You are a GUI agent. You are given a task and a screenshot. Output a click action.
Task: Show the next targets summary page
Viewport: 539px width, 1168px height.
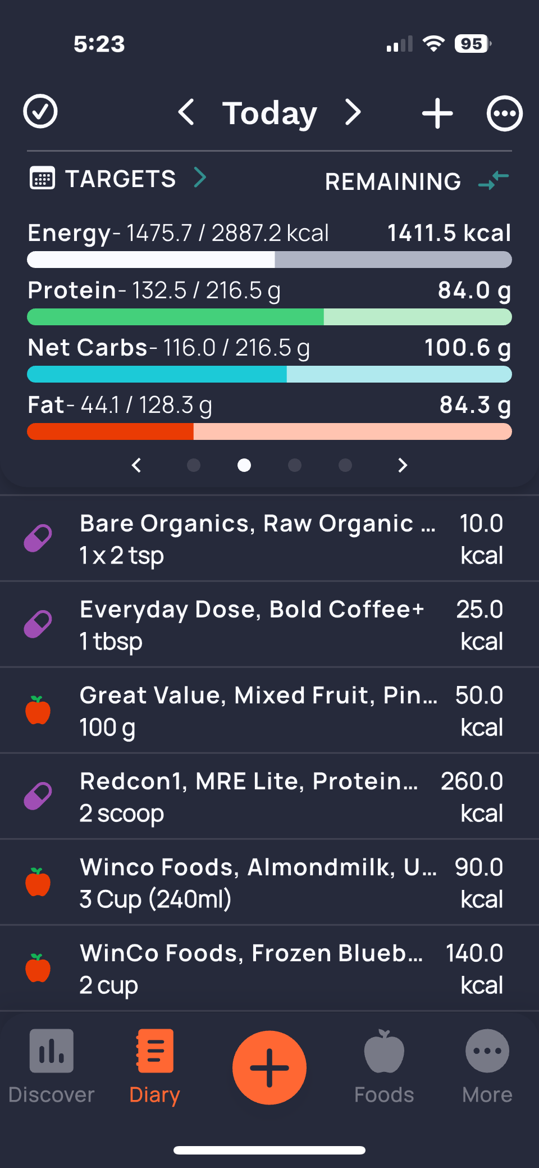tap(402, 465)
